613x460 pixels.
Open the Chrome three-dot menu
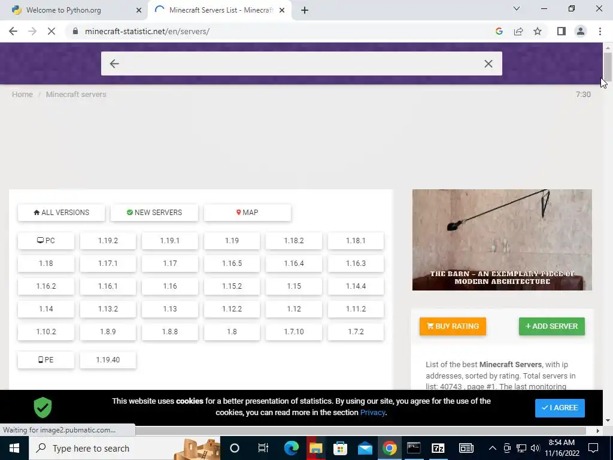tap(600, 31)
